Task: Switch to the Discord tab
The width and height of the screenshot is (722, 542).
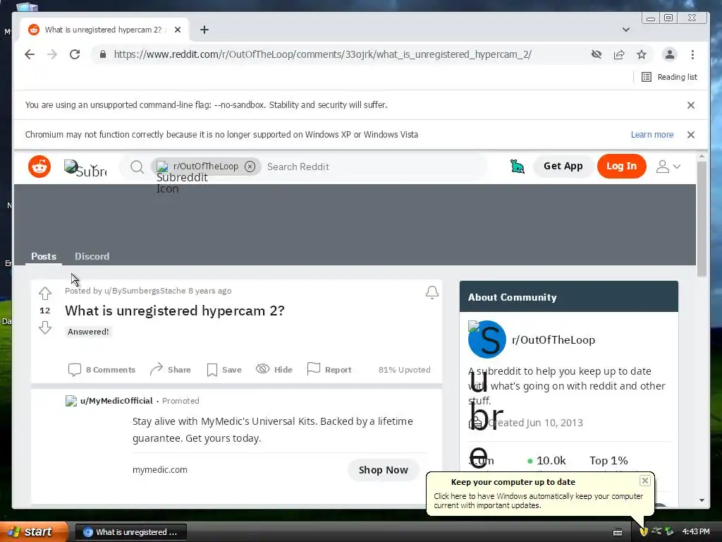Action: [x=92, y=256]
